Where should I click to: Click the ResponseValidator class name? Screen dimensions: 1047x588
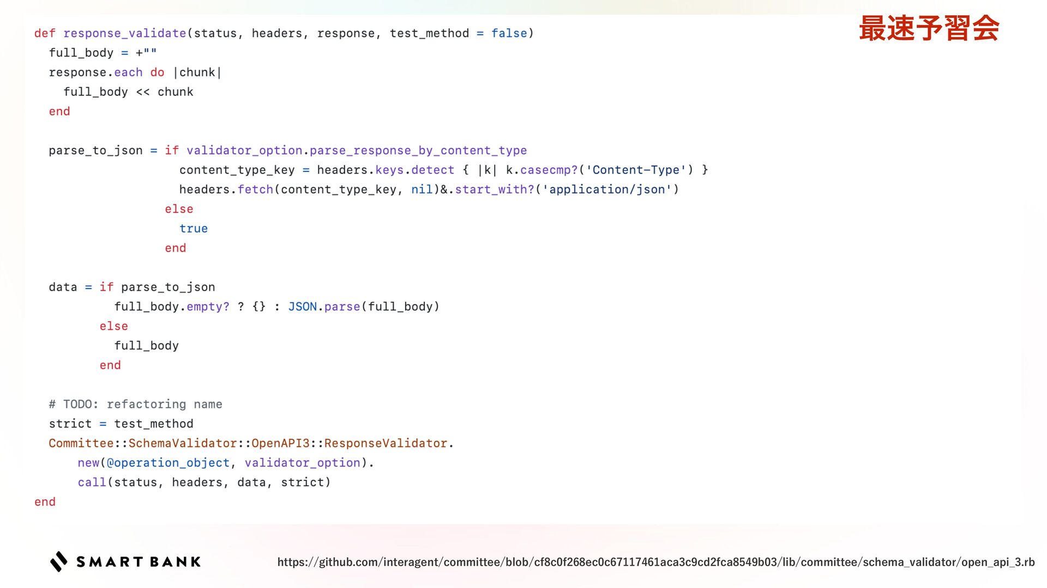386,443
